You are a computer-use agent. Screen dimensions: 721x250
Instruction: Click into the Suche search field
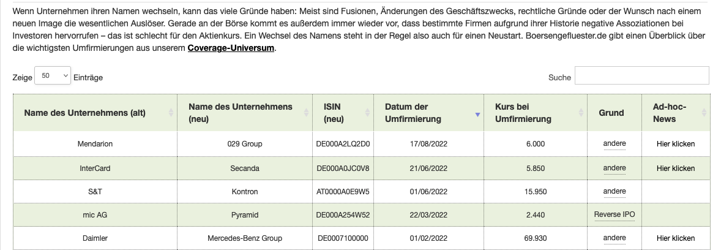click(642, 75)
